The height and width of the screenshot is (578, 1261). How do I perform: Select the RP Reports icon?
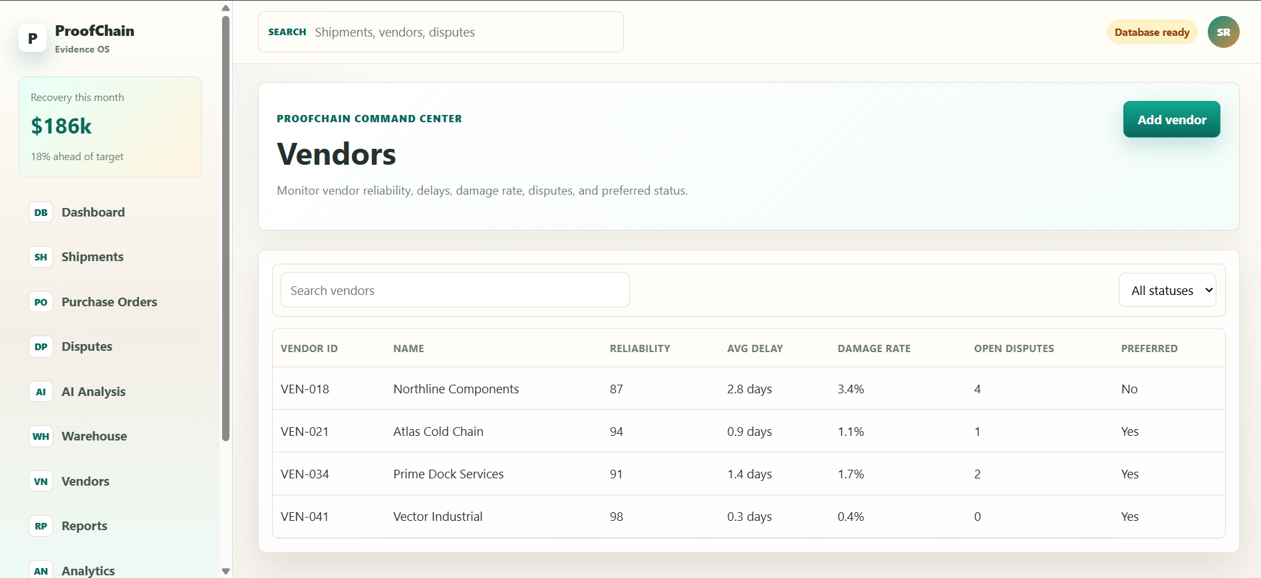[41, 526]
